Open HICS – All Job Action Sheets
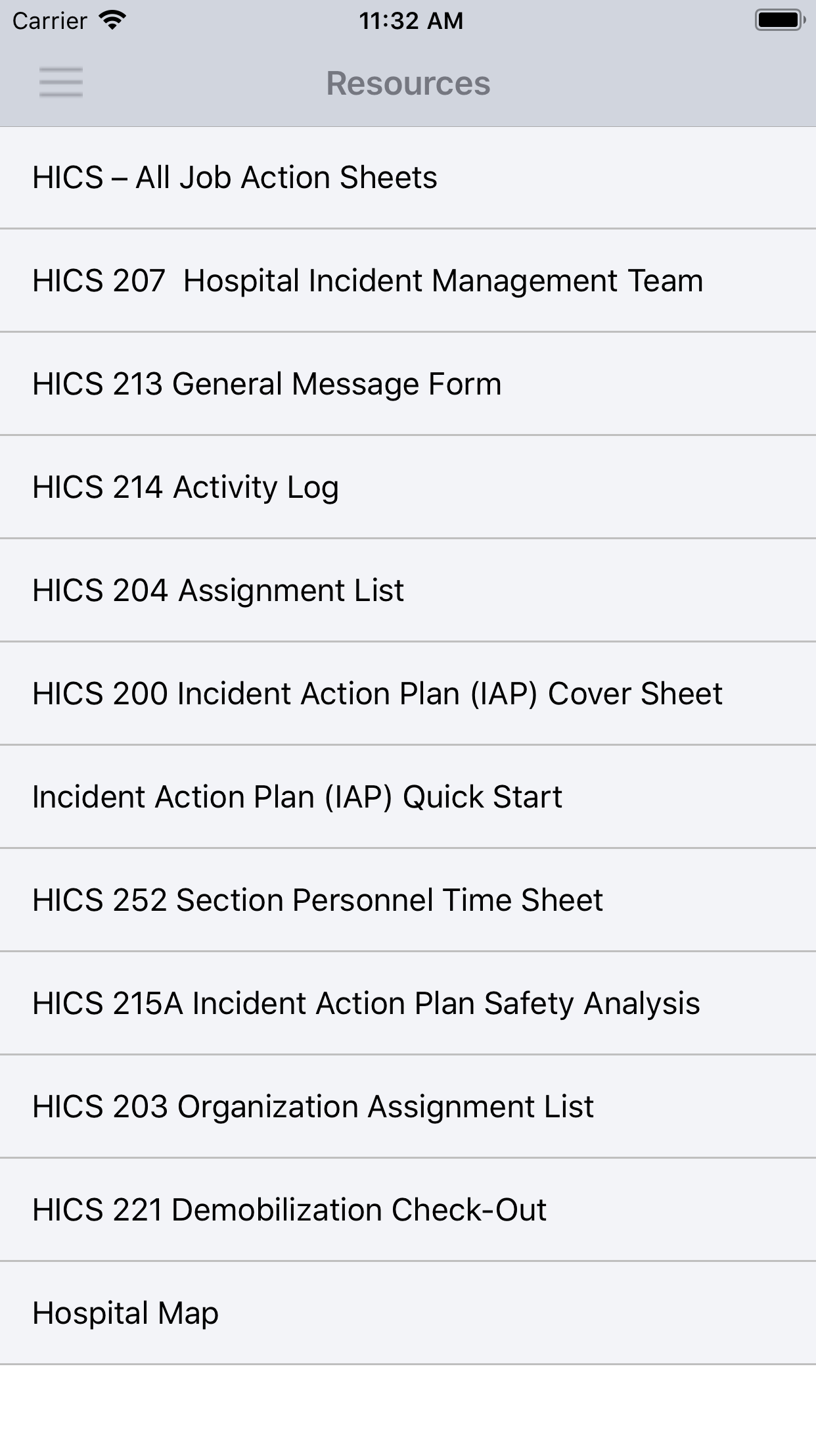This screenshot has width=816, height=1452. pyautogui.click(x=407, y=176)
